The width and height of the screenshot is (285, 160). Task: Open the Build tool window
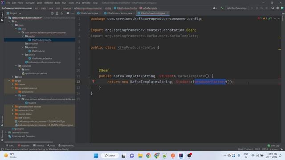[x=51, y=145]
